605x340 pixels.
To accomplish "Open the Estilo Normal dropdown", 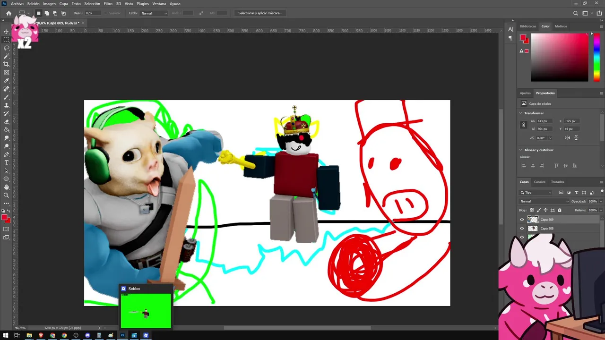I will [x=154, y=13].
